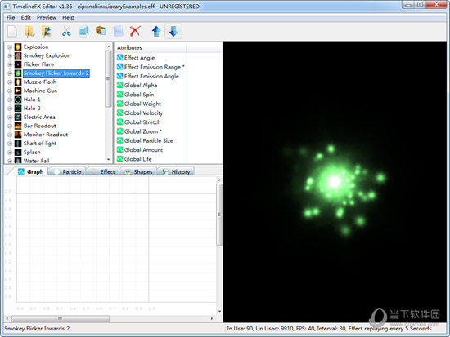Screen dimensions: 450x337
Task: Expand the Shaft of light node
Action: pyautogui.click(x=10, y=144)
